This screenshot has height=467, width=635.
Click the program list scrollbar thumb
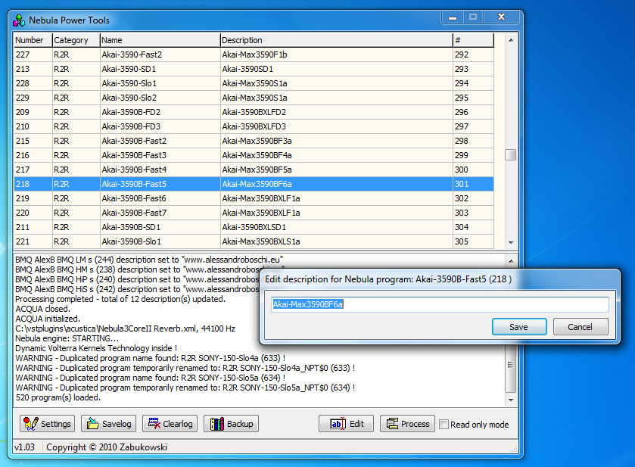click(511, 154)
